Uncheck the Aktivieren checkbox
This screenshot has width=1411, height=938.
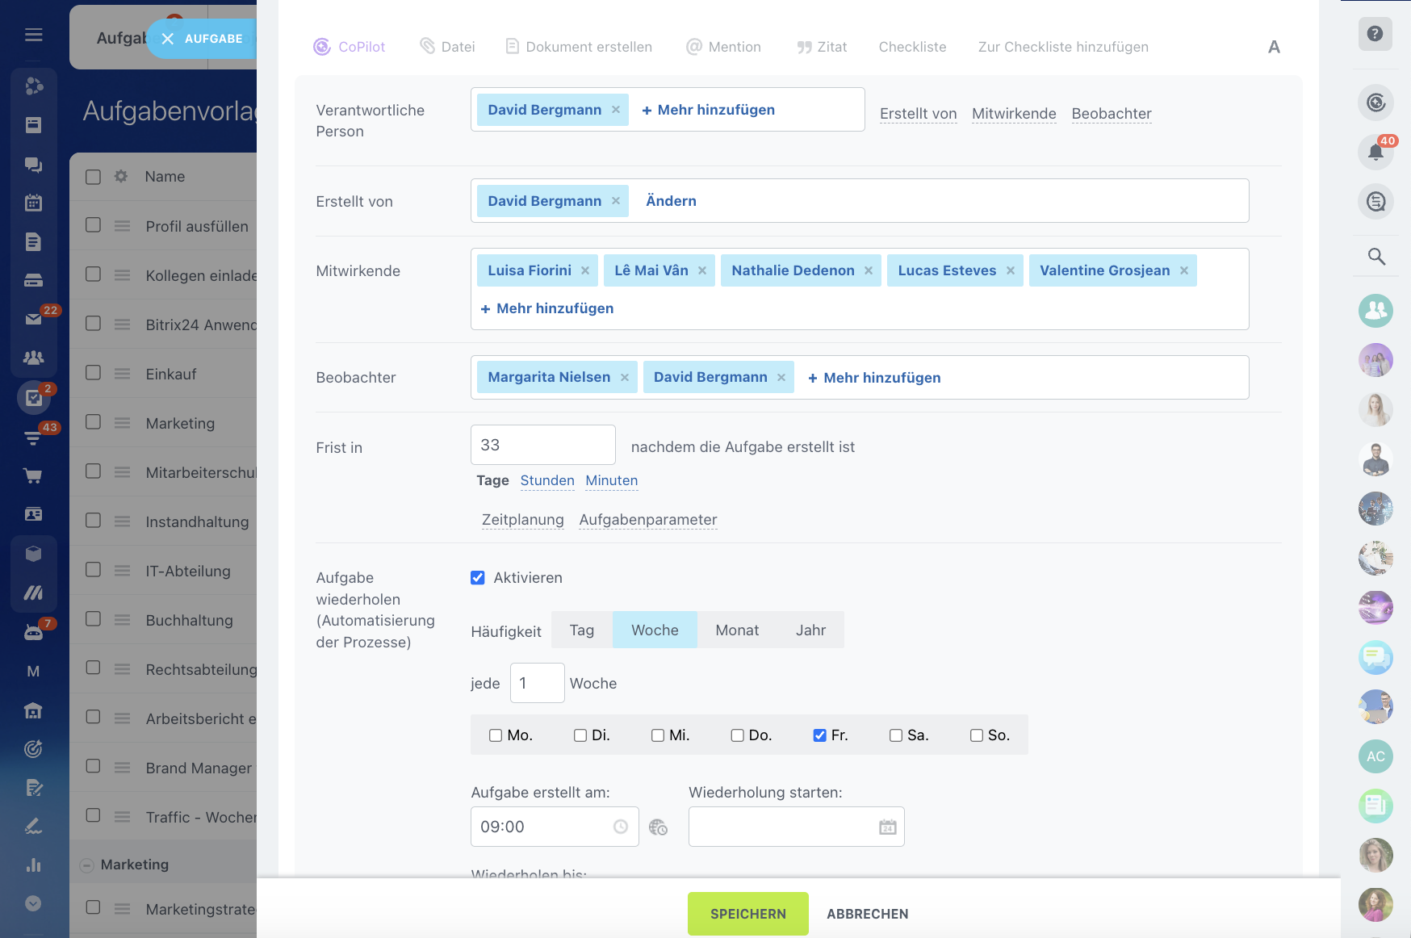[478, 578]
